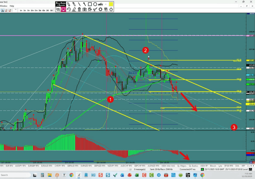
Task: Open the SP500 RF6 tab
Action: pyautogui.click(x=228, y=166)
